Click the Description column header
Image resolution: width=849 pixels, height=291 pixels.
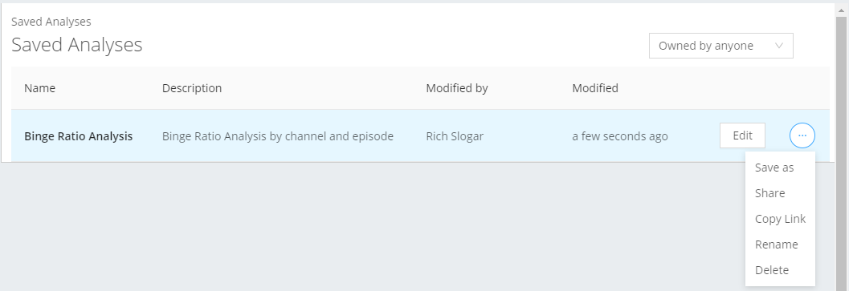click(192, 88)
